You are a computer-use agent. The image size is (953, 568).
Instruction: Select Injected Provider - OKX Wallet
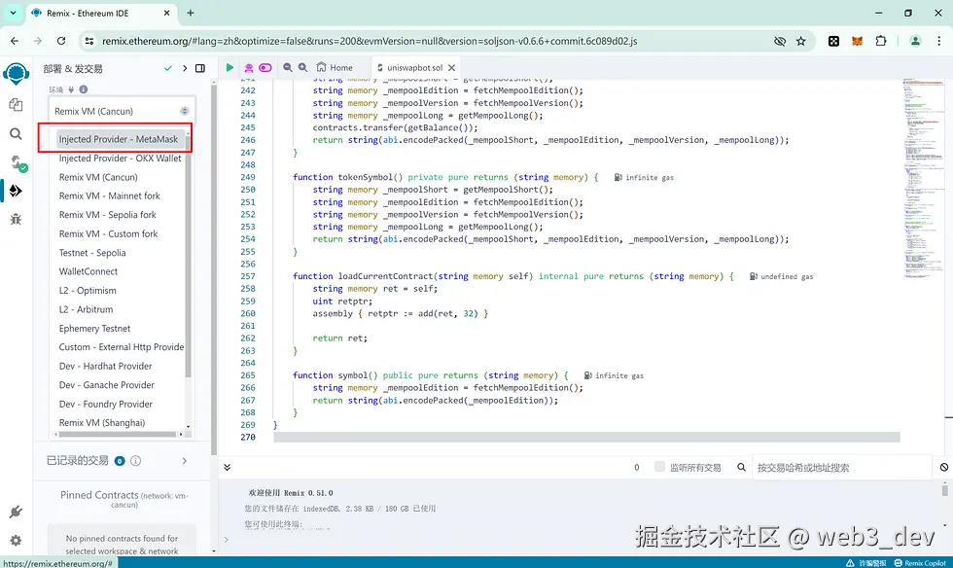click(120, 159)
